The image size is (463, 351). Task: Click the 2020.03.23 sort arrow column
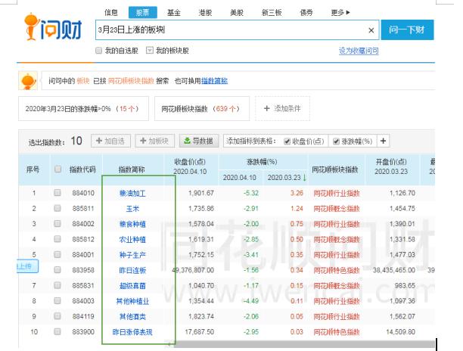[x=286, y=178]
